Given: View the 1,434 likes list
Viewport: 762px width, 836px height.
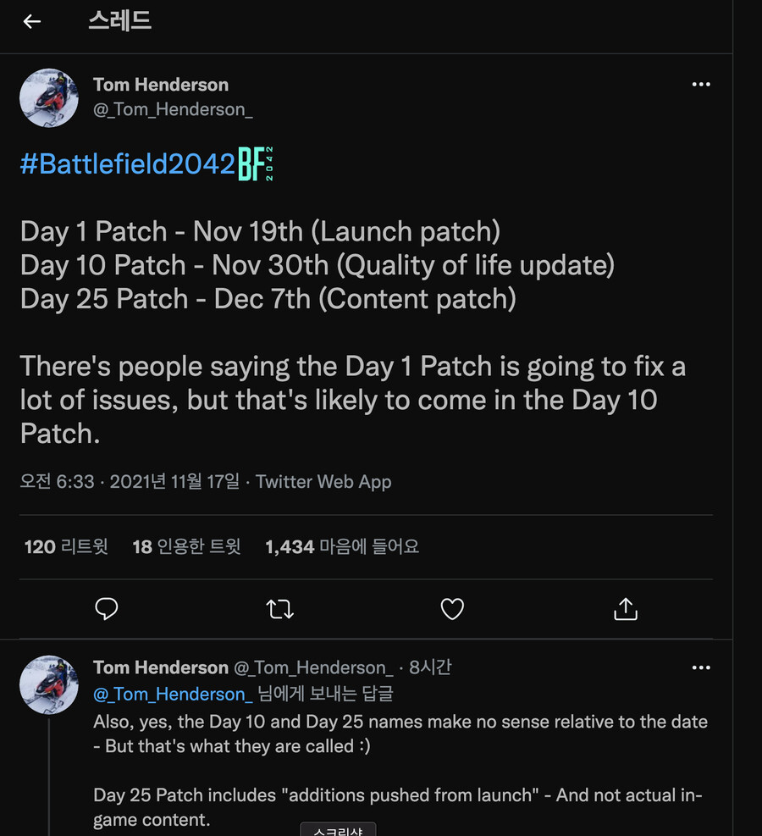Looking at the screenshot, I should pos(342,547).
